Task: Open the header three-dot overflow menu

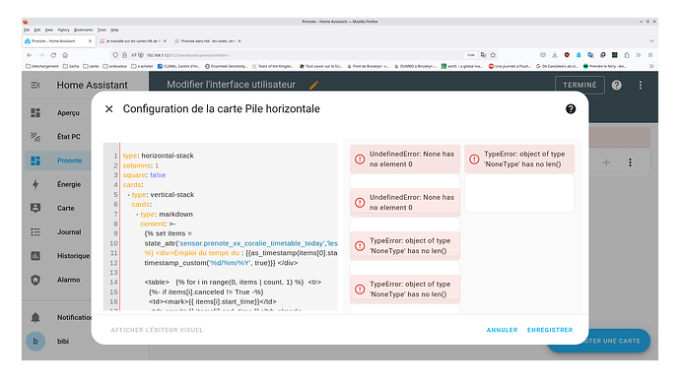Action: [x=641, y=85]
